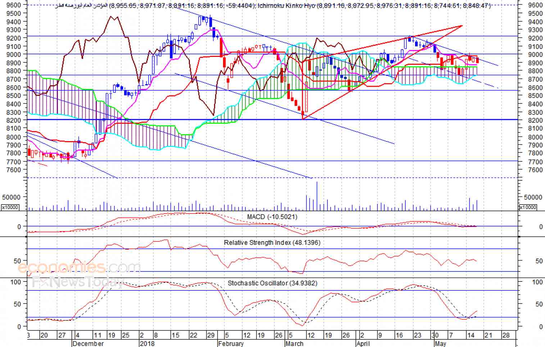Click the 50000 volume label on left
Image resolution: width=545 pixels, height=347 pixels.
[x=12, y=197]
